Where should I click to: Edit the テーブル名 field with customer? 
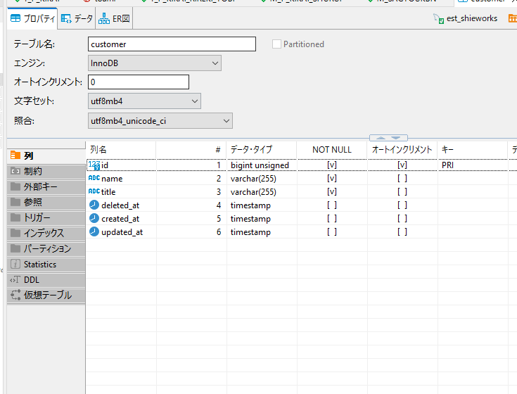[172, 44]
